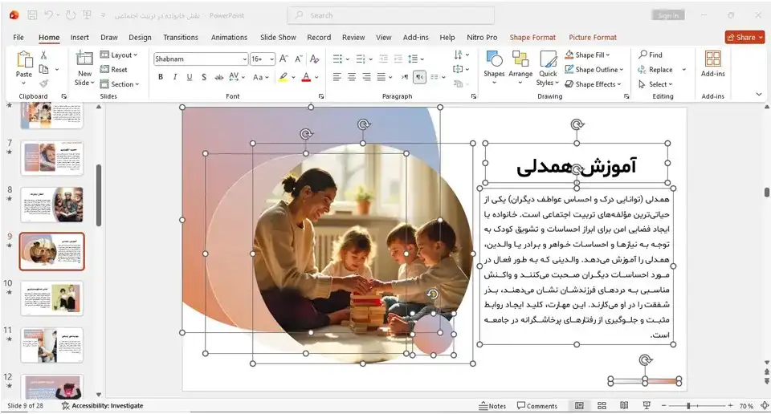Click in the Search box

point(391,15)
